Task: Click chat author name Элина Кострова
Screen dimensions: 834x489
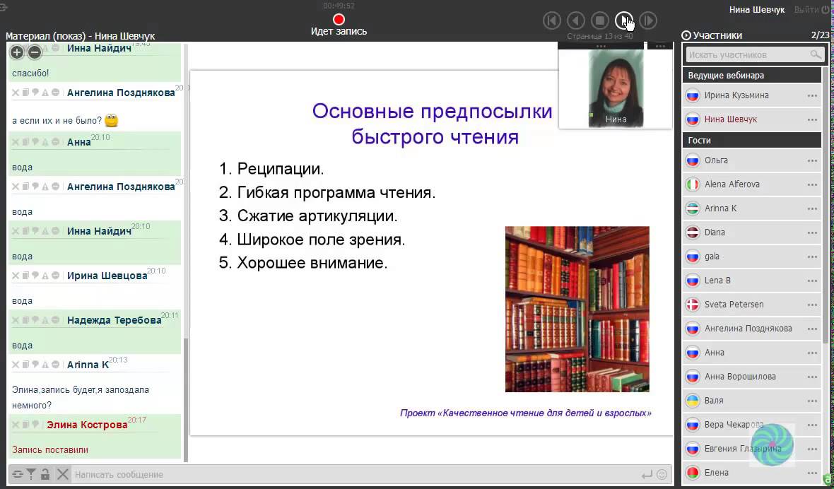Action: [x=87, y=424]
